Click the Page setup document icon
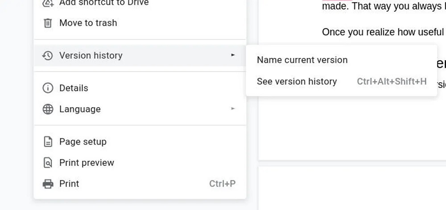446x210 pixels. click(x=48, y=142)
